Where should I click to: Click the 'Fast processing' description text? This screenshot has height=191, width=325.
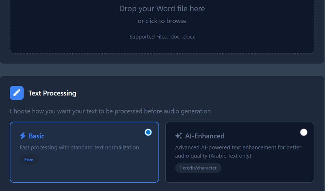[79, 147]
